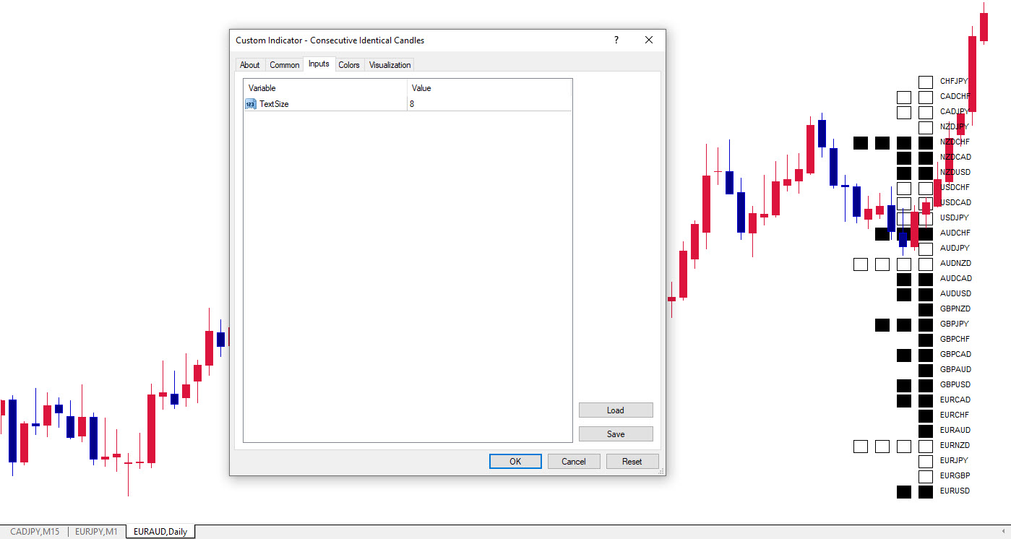Screen dimensions: 1011x539
Task: Click the USDCAD pair label
Action: click(x=955, y=202)
